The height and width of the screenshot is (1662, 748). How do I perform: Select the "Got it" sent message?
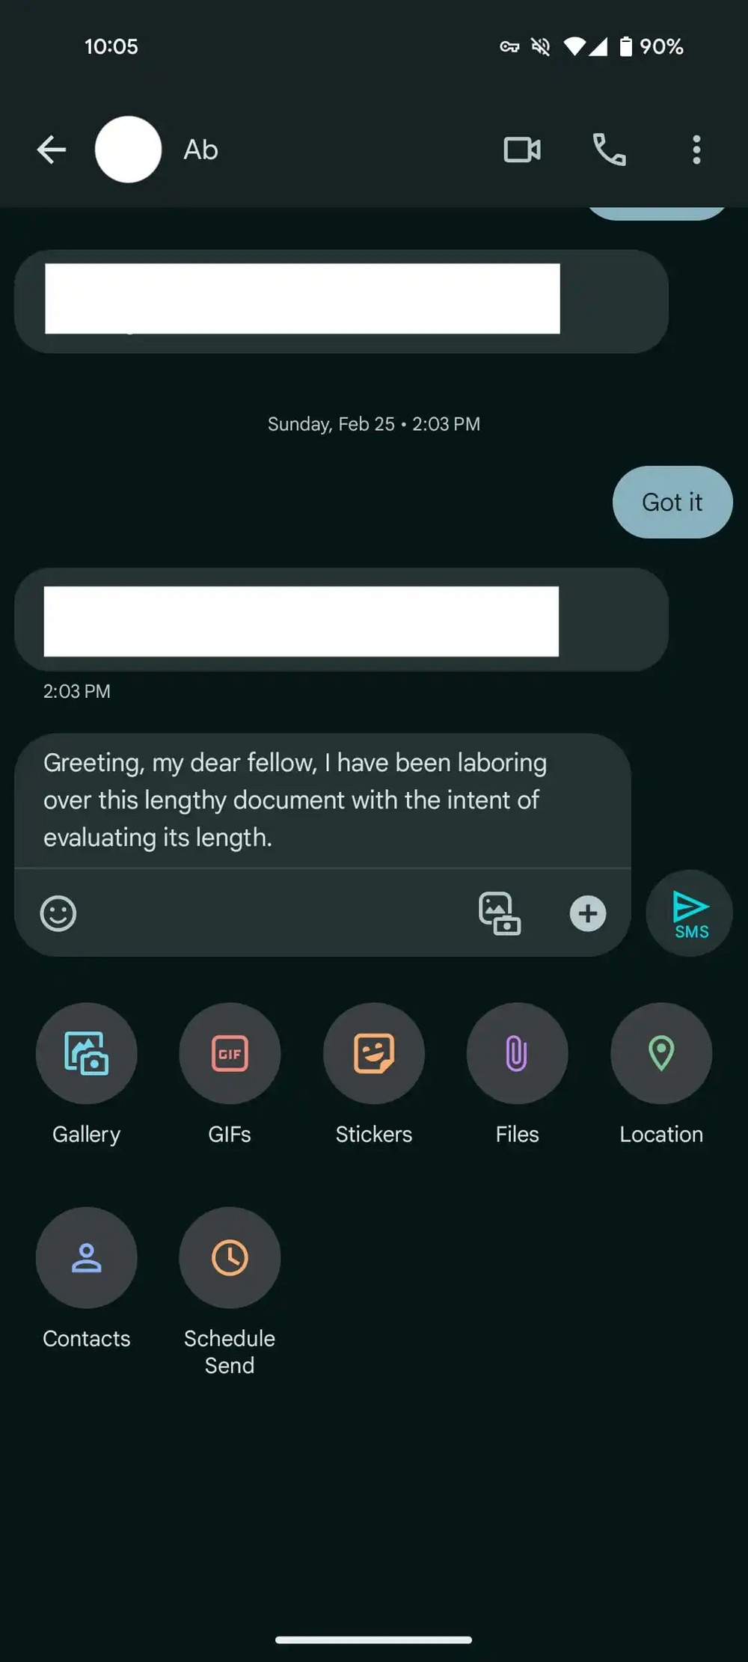(672, 502)
